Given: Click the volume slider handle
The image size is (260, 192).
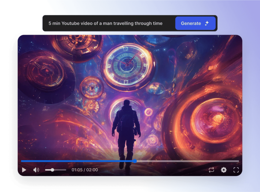Looking at the screenshot, I should (x=53, y=170).
